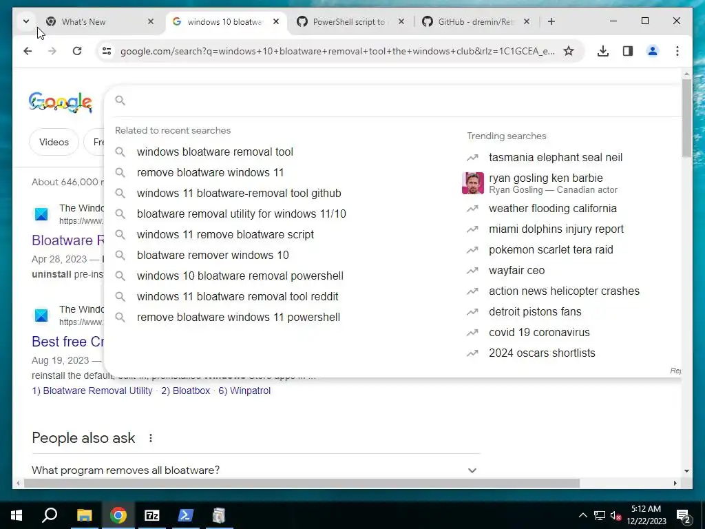Screen dimensions: 705x529
Task: Open the Windows notification center
Action: point(684,516)
